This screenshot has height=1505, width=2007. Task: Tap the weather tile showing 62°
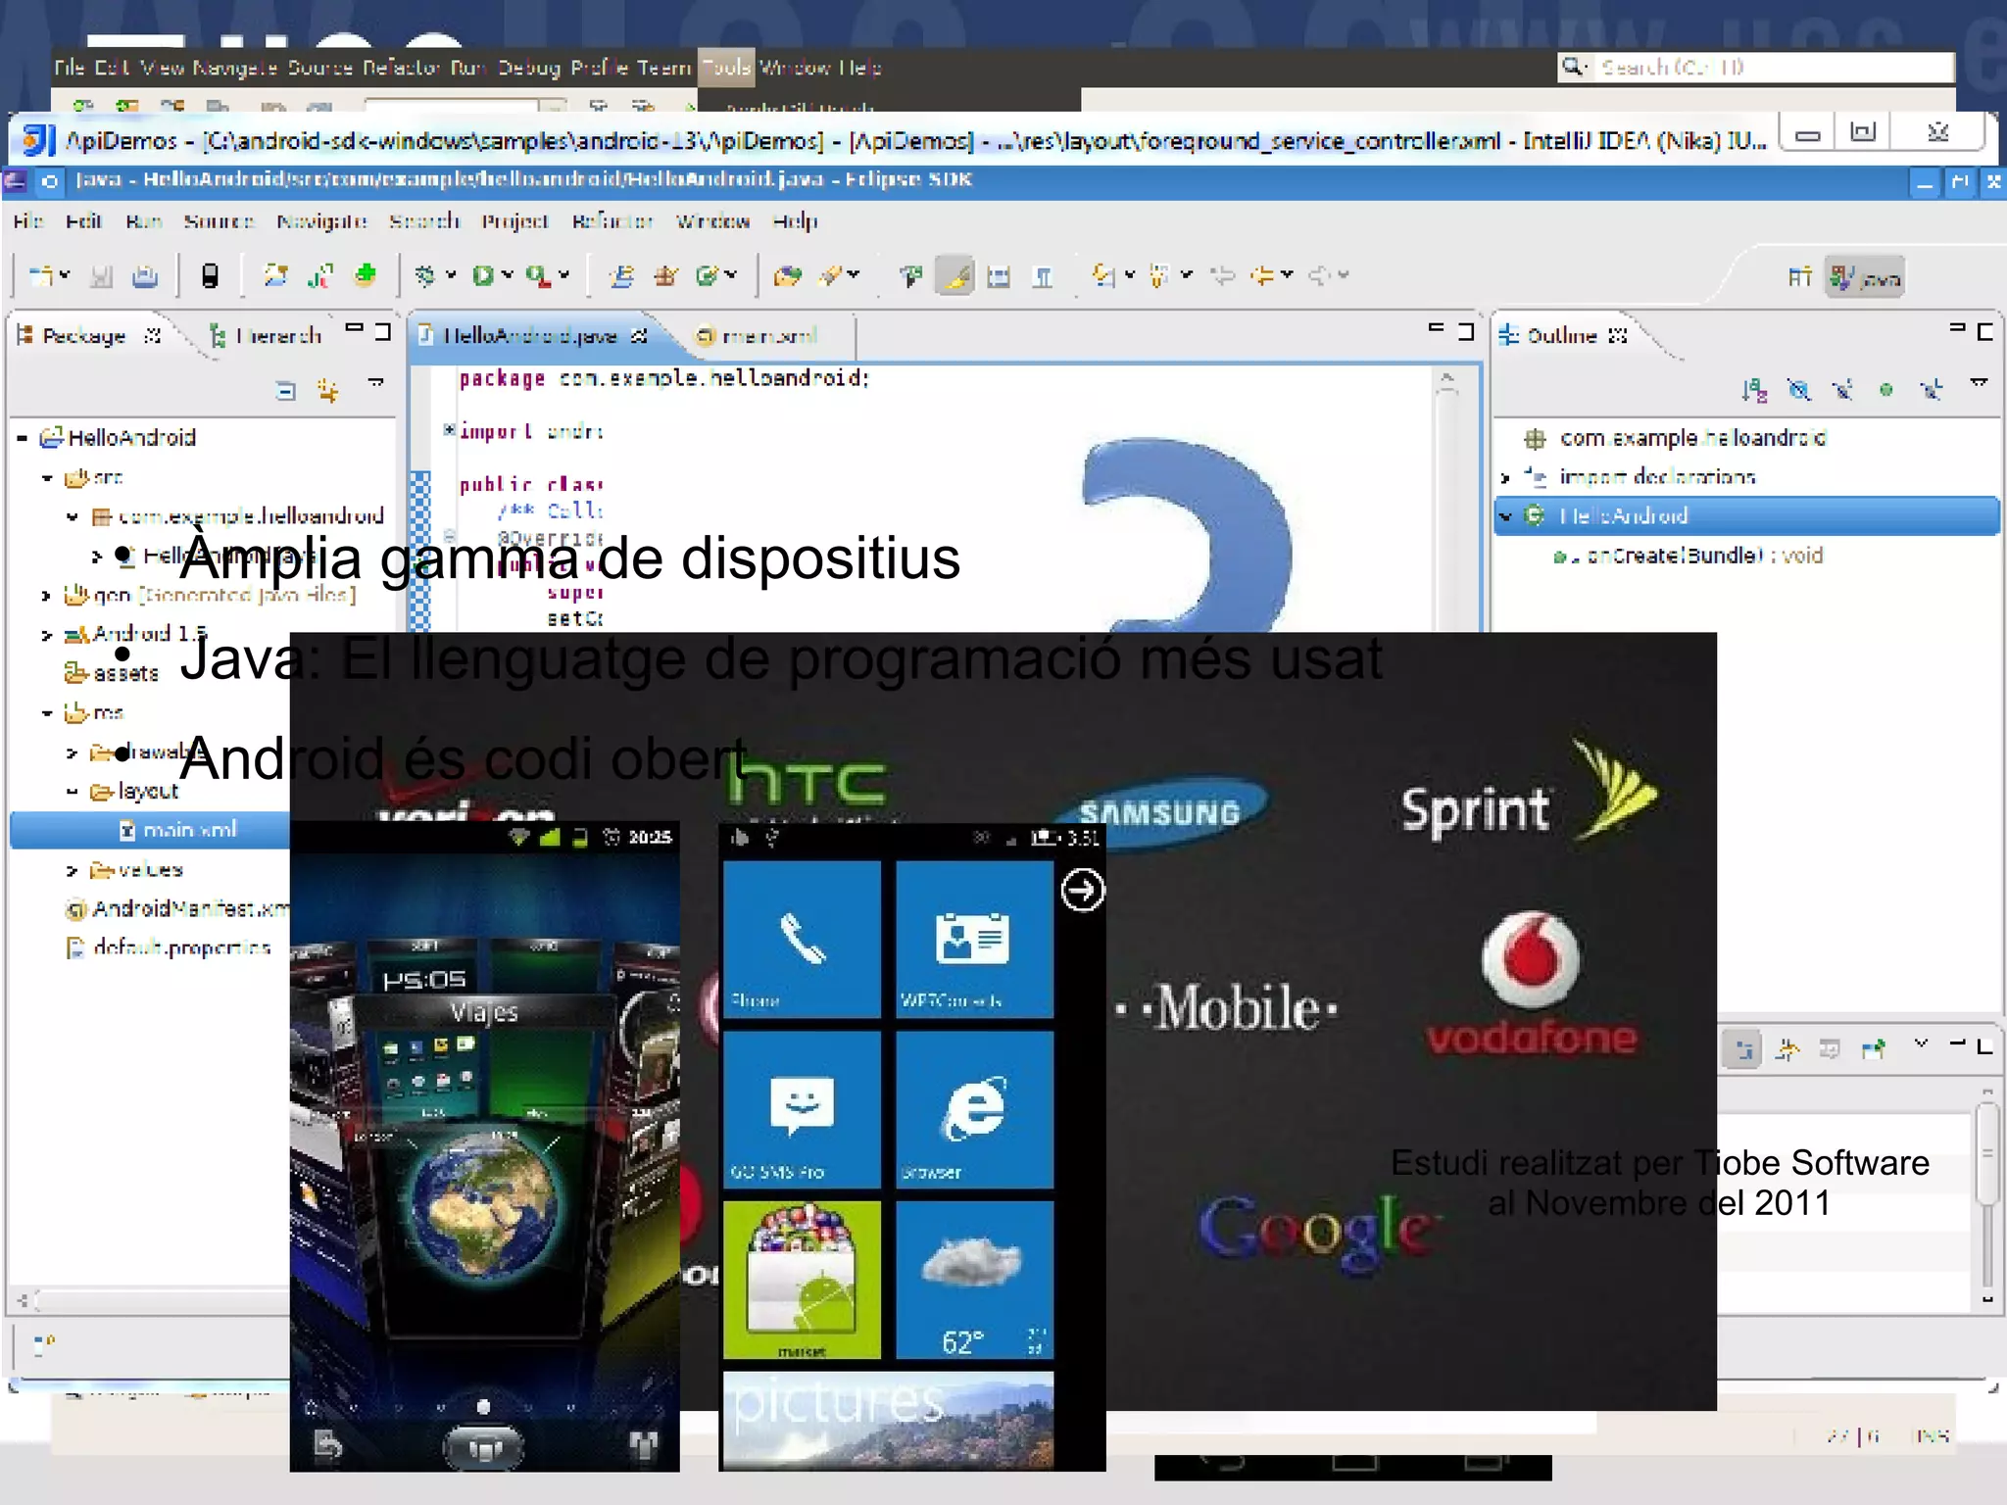[x=974, y=1280]
